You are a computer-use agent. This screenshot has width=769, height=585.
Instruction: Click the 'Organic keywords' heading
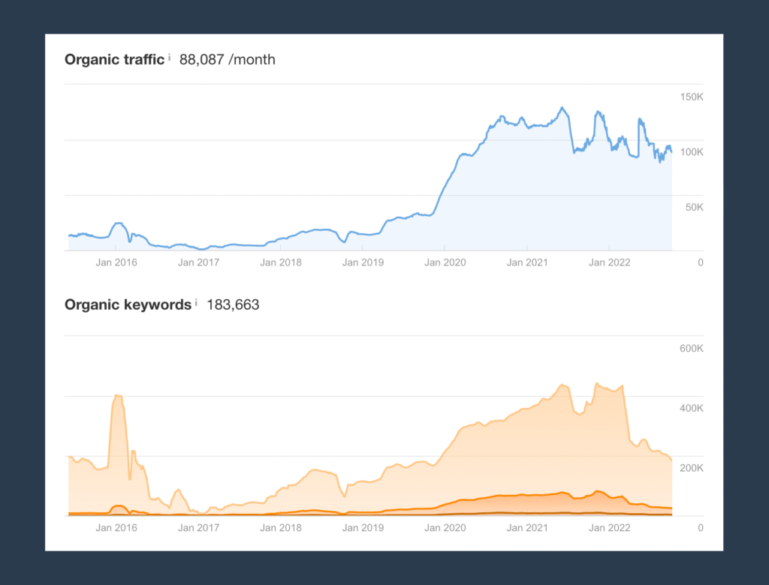128,304
